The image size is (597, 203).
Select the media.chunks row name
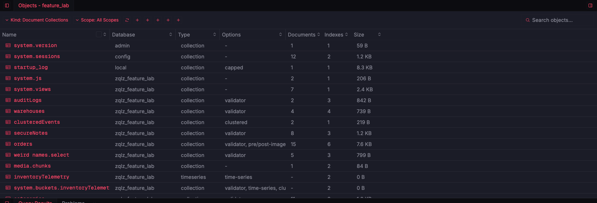[32, 166]
